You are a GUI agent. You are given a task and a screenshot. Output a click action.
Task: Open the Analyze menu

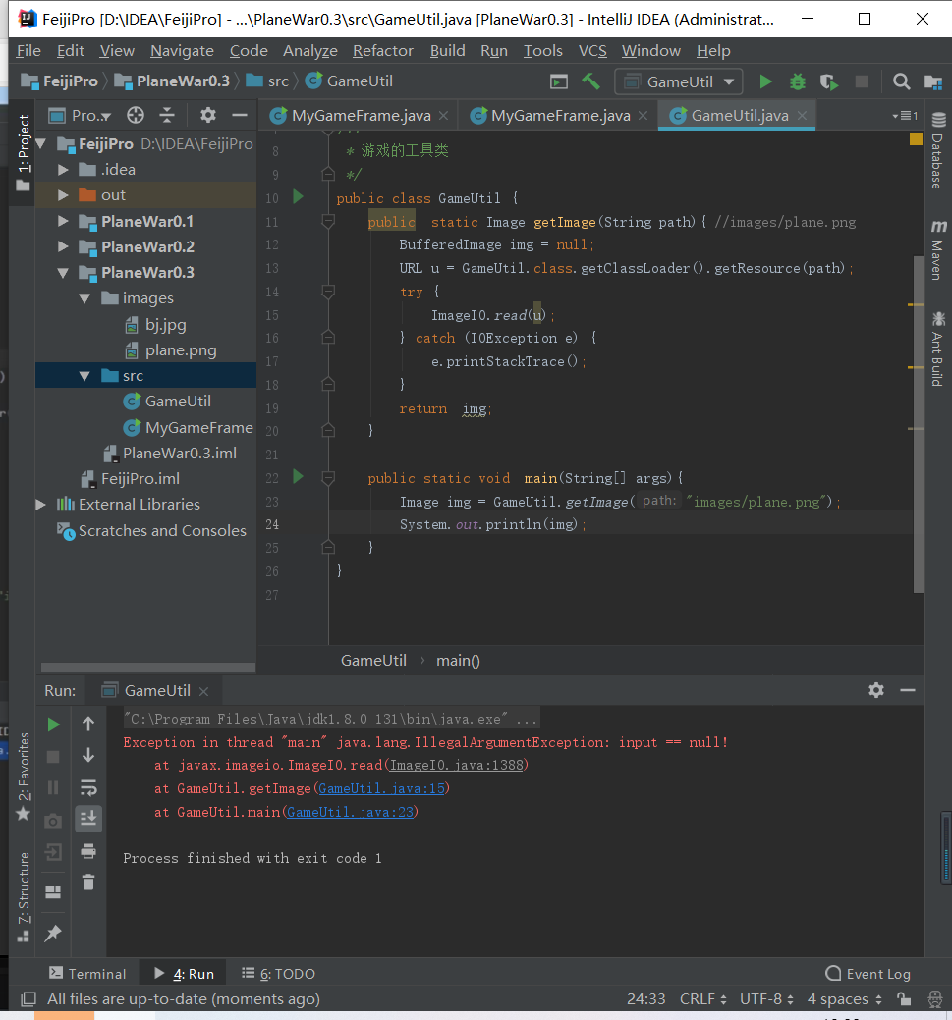pyautogui.click(x=309, y=51)
